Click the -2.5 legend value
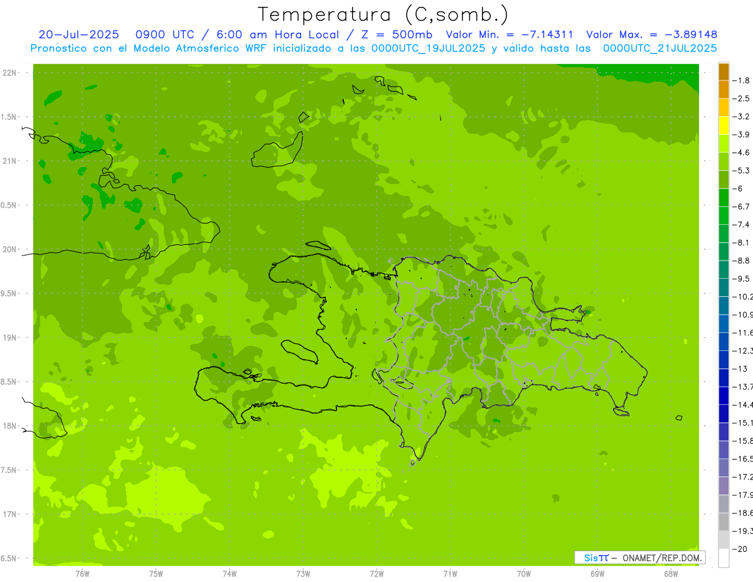The image size is (753, 582). pyautogui.click(x=742, y=99)
